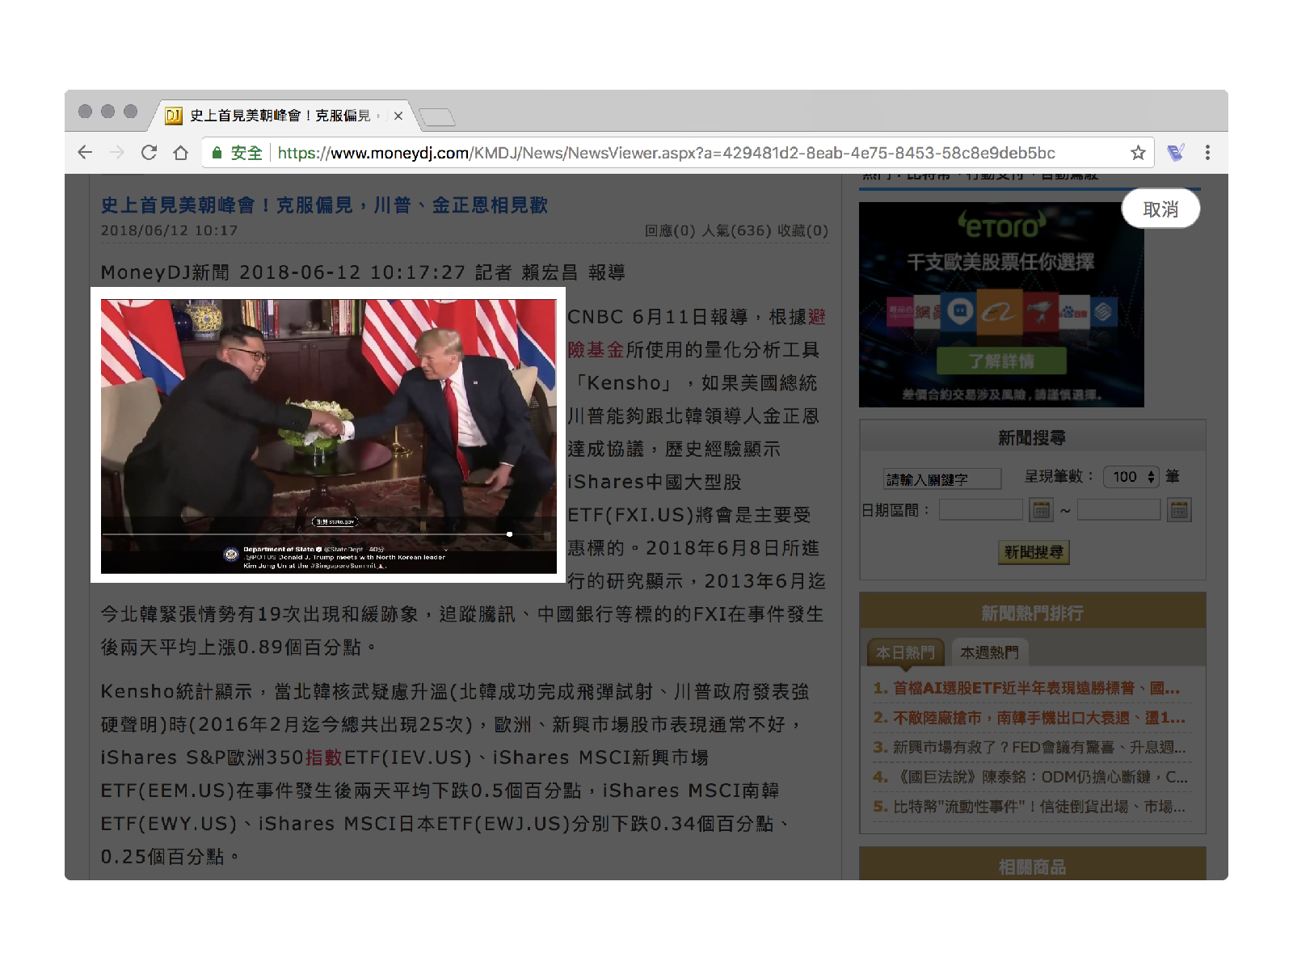Switch to 本週熱門 tab
Image resolution: width=1293 pixels, height=970 pixels.
[989, 652]
